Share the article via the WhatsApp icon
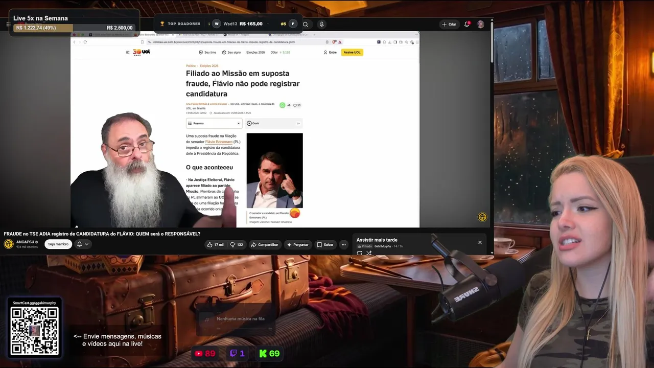This screenshot has width=654, height=368. coord(282,105)
